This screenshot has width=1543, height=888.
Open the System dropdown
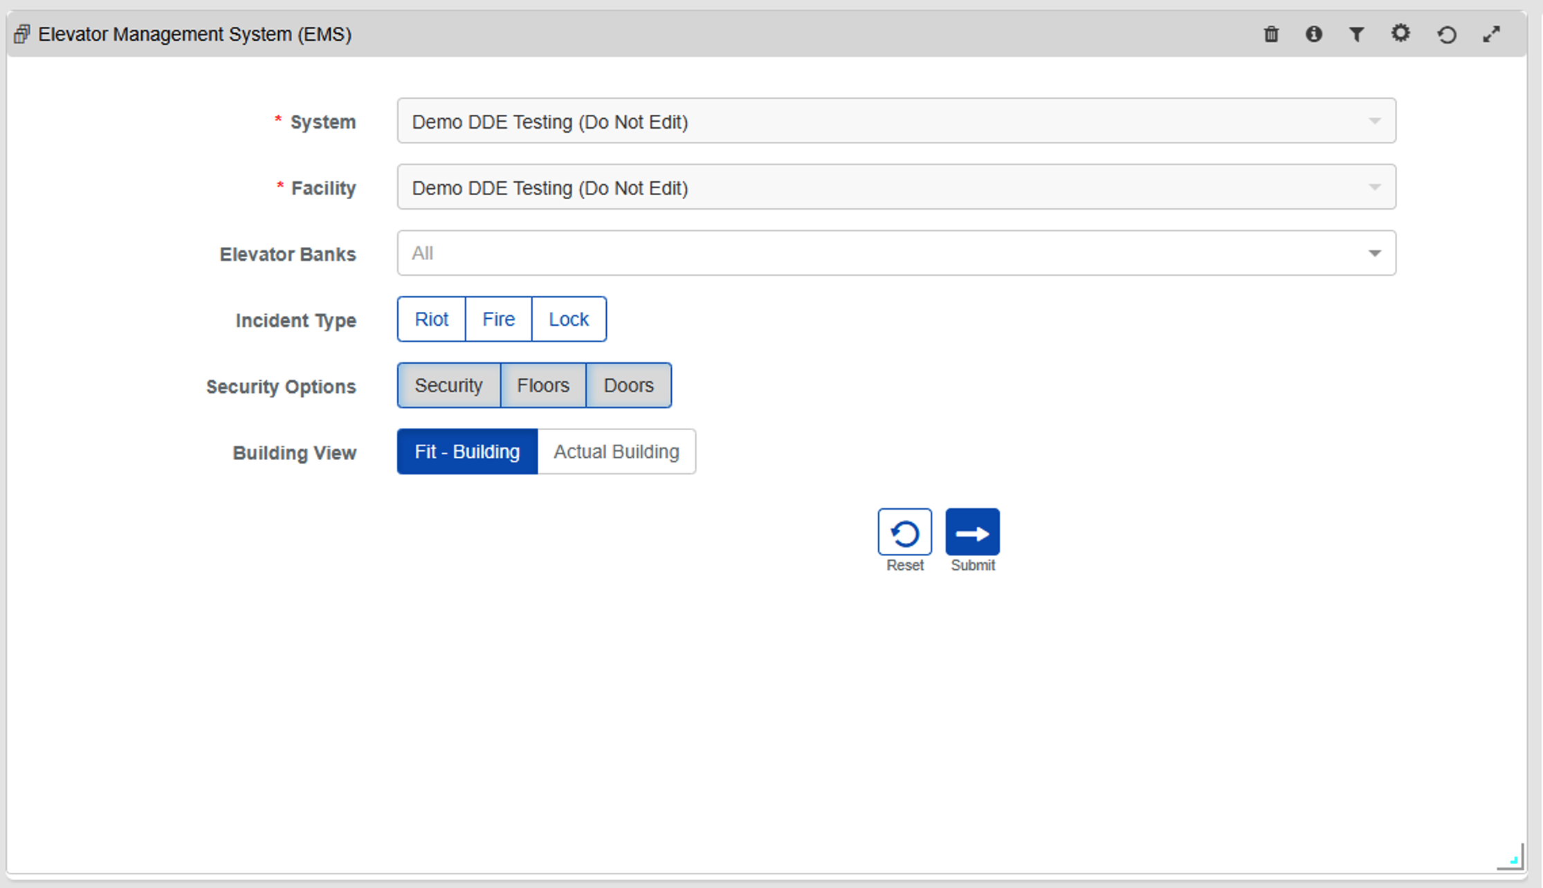(x=896, y=121)
